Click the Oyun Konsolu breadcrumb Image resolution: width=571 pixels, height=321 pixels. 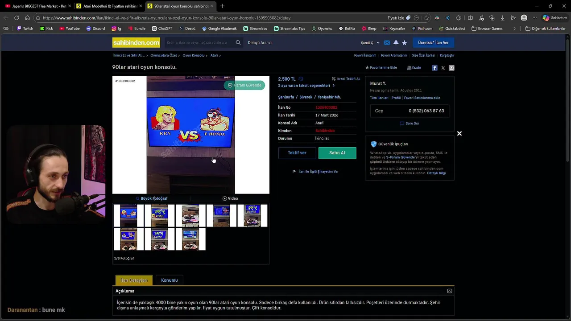click(x=194, y=55)
